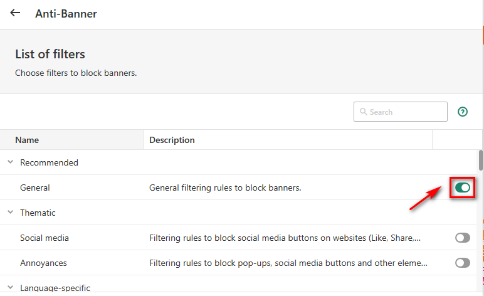484x296 pixels.
Task: Collapse the Language-specific section chevron
Action: click(x=10, y=288)
